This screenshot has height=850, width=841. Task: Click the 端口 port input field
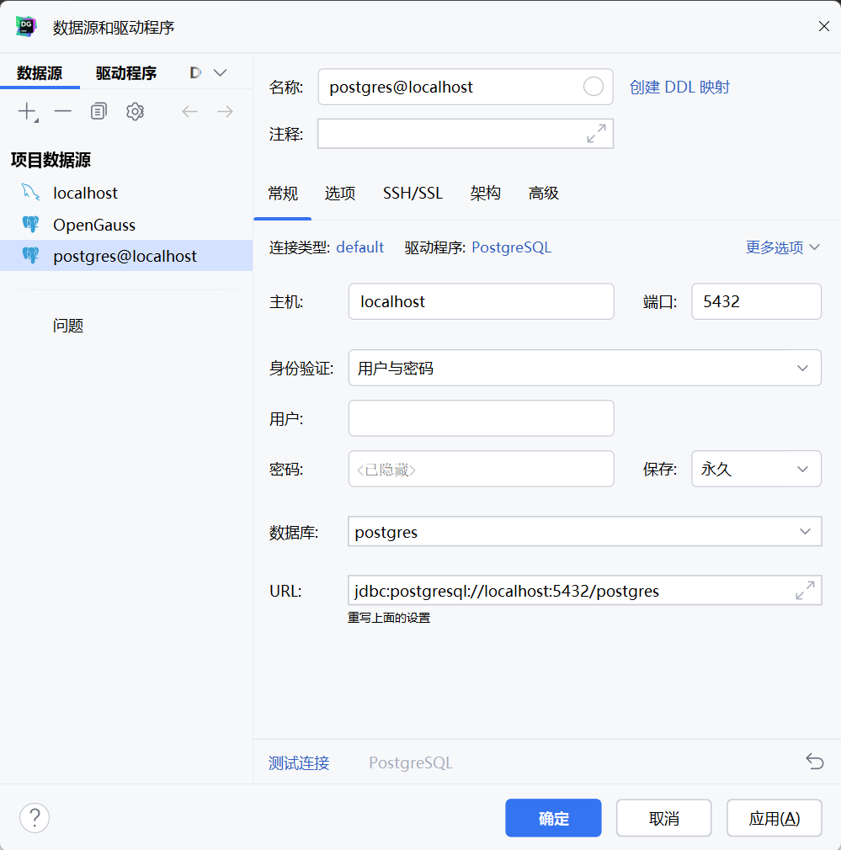(x=756, y=301)
